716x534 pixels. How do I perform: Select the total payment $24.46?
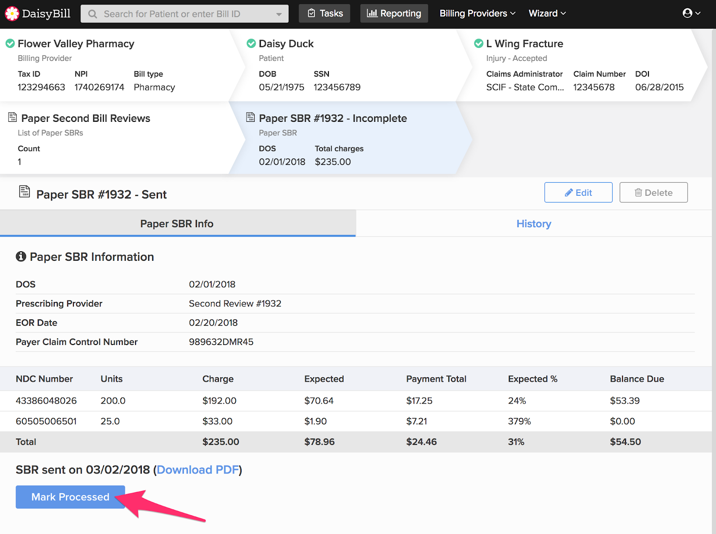(x=421, y=442)
